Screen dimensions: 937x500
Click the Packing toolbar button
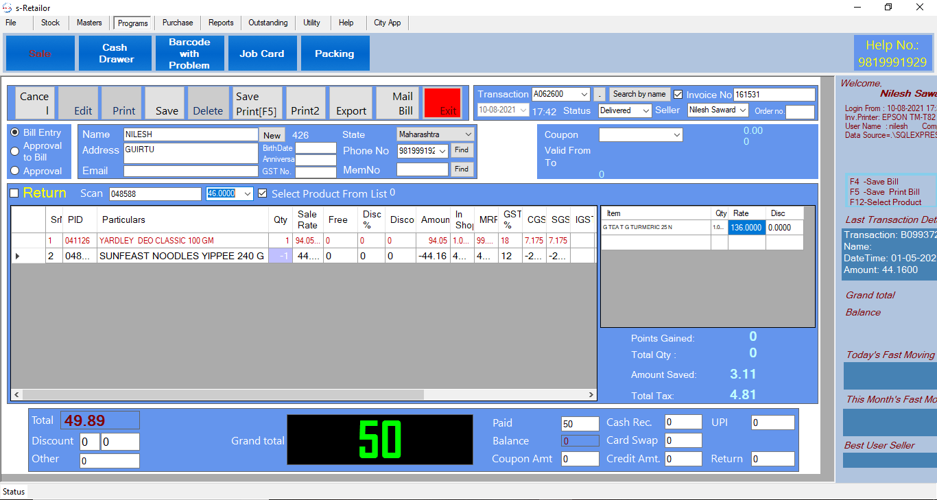pyautogui.click(x=334, y=53)
